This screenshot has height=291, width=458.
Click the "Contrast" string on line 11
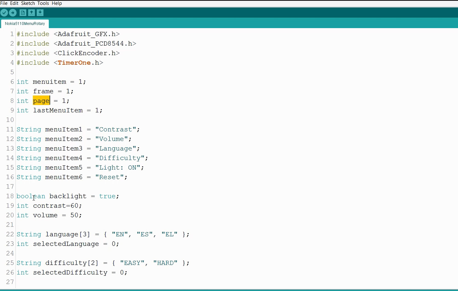pos(115,130)
